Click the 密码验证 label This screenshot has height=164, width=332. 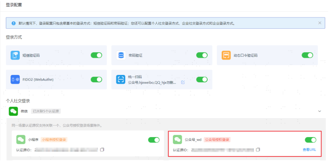point(136,56)
